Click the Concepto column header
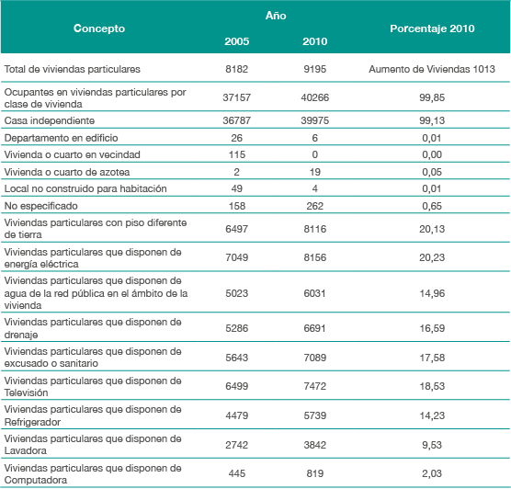The height and width of the screenshot is (489, 511). pos(99,28)
